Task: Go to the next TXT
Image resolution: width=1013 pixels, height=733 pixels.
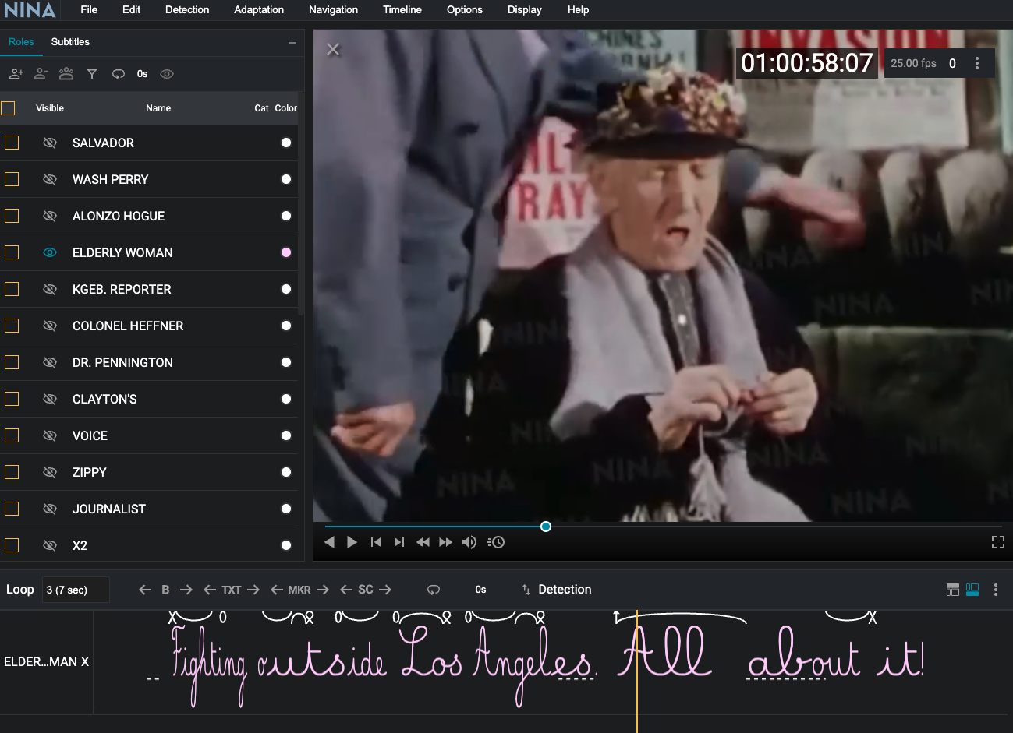Action: pyautogui.click(x=253, y=590)
